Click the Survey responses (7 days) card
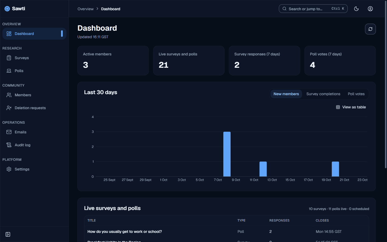 tap(264, 60)
